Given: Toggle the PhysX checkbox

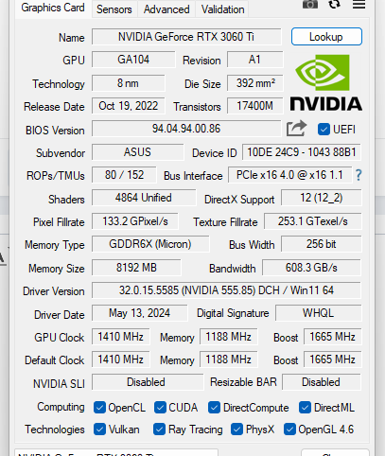Looking at the screenshot, I should [x=236, y=430].
